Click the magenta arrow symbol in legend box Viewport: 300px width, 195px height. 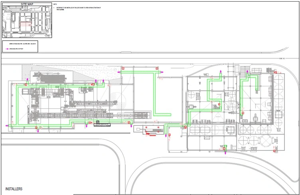pos(8,49)
